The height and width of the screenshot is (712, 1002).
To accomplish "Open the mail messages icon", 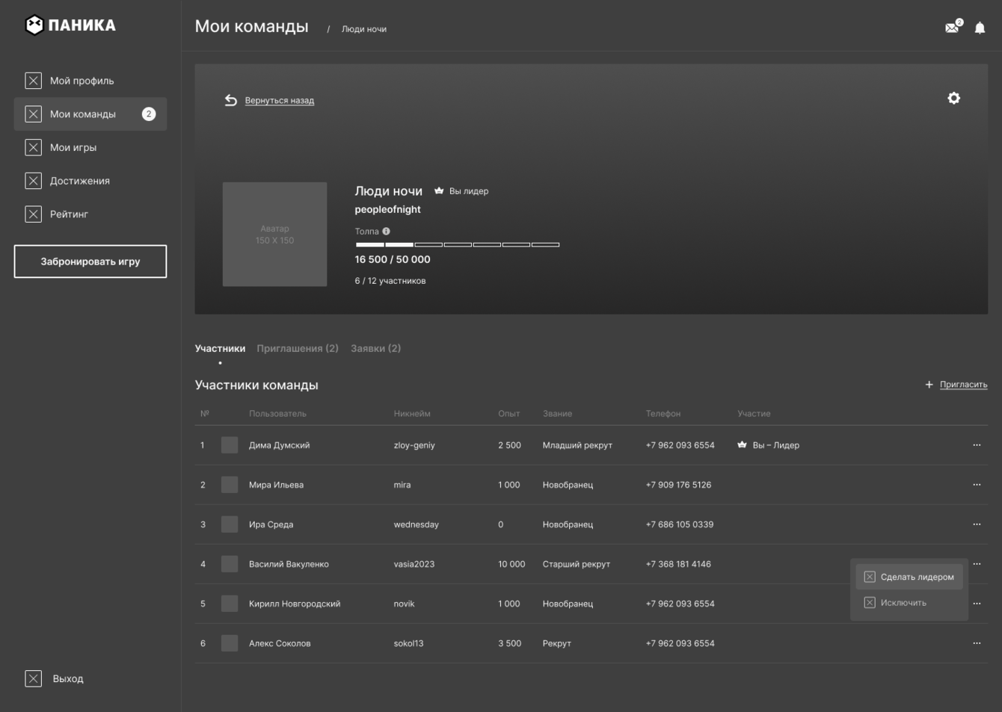I will coord(952,28).
